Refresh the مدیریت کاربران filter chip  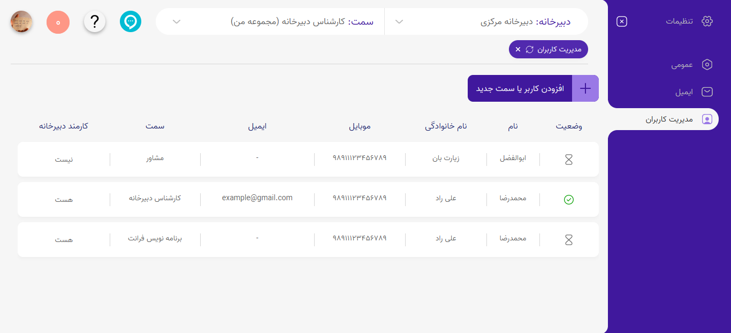click(x=530, y=49)
